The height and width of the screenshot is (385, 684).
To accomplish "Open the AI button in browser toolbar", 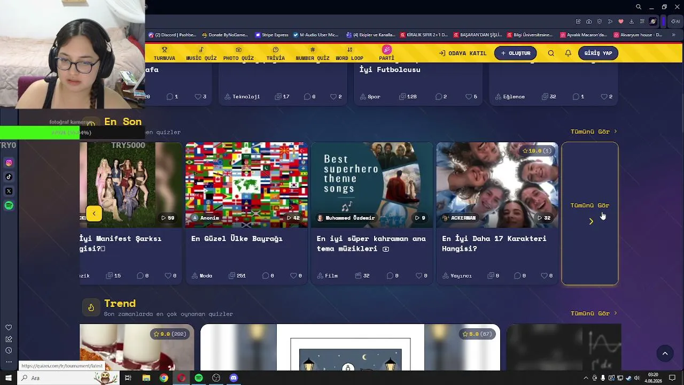I will 677,21.
